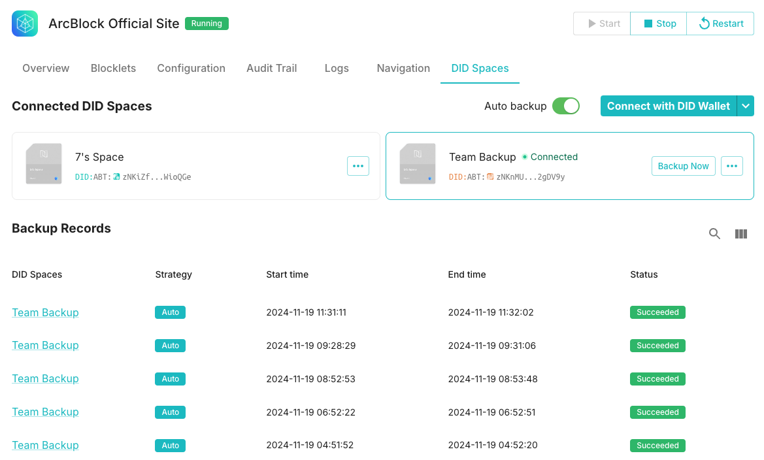764x460 pixels.
Task: Open the column settings icon beside search
Action: 740,233
